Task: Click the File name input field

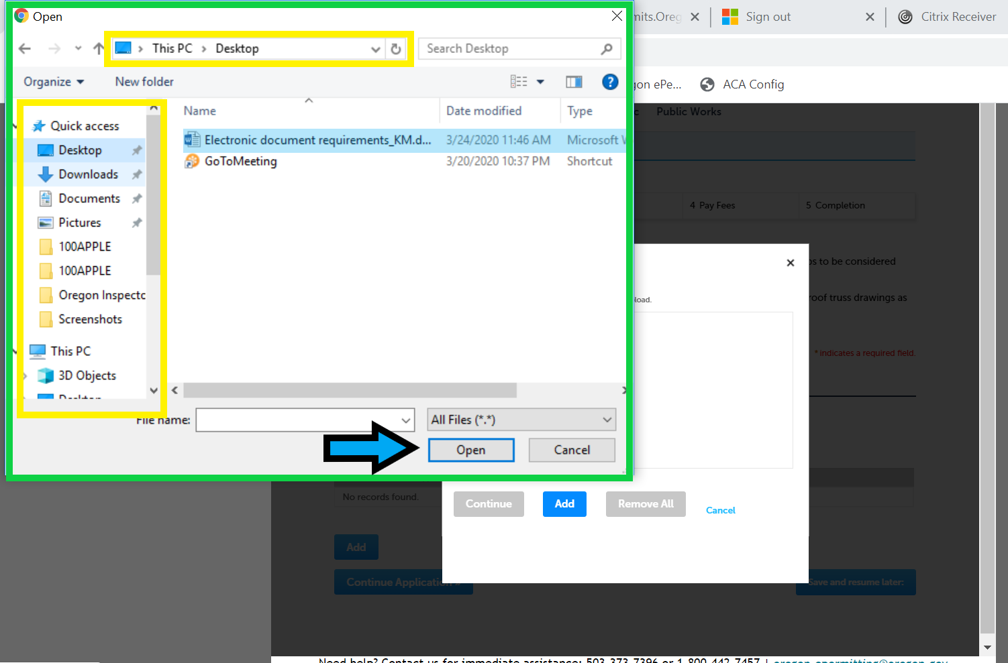Action: coord(299,420)
